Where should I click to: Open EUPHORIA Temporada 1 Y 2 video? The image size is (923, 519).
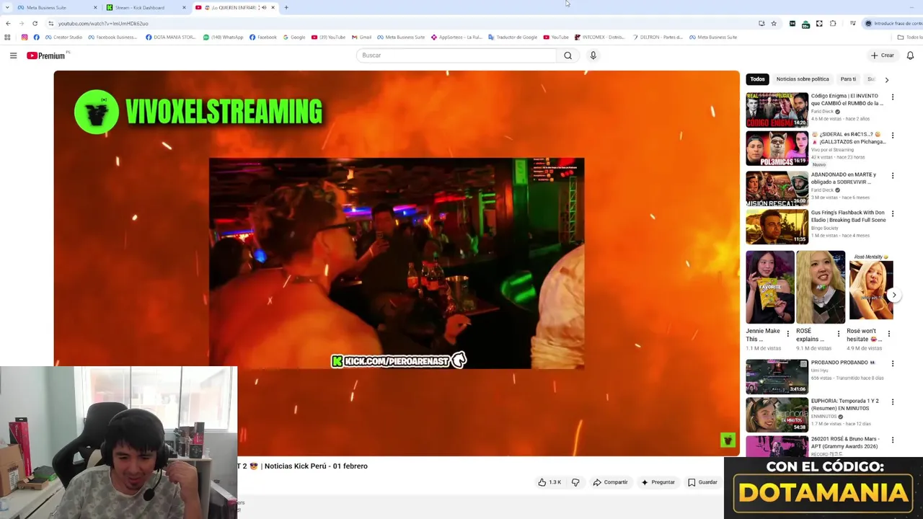point(777,414)
